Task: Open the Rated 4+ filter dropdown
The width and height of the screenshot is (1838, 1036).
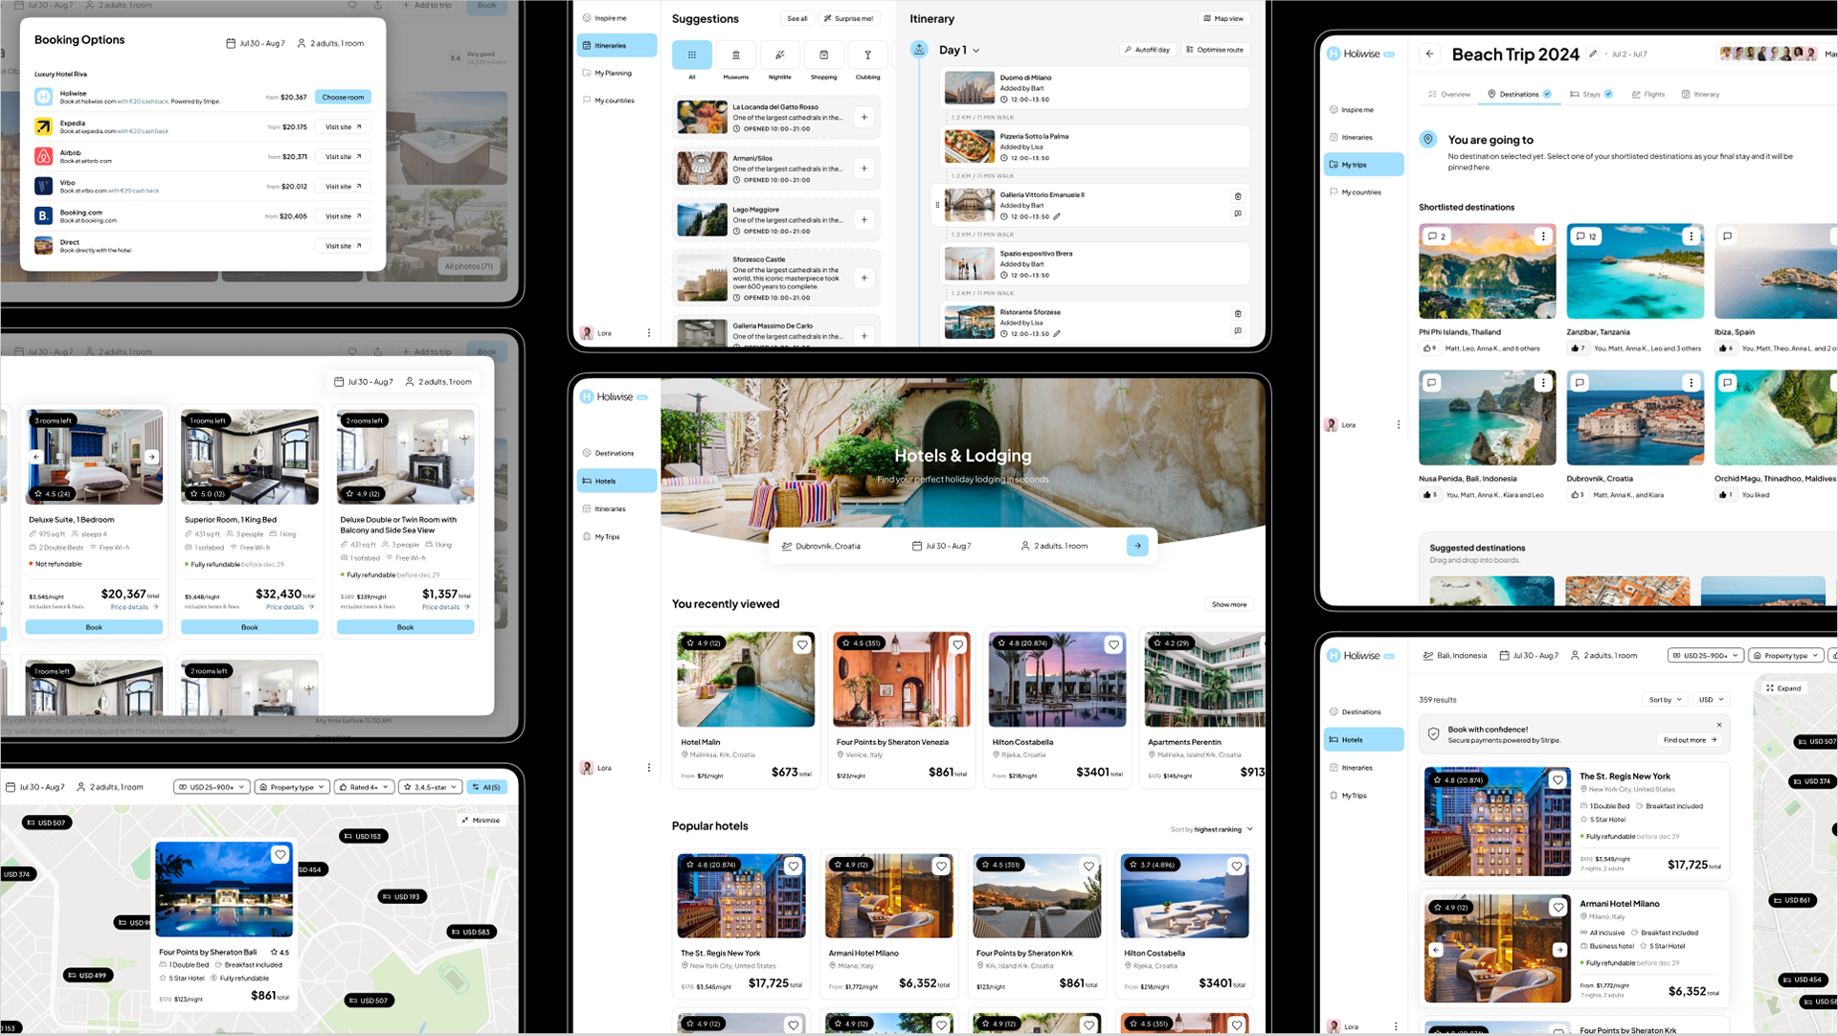Action: click(364, 787)
